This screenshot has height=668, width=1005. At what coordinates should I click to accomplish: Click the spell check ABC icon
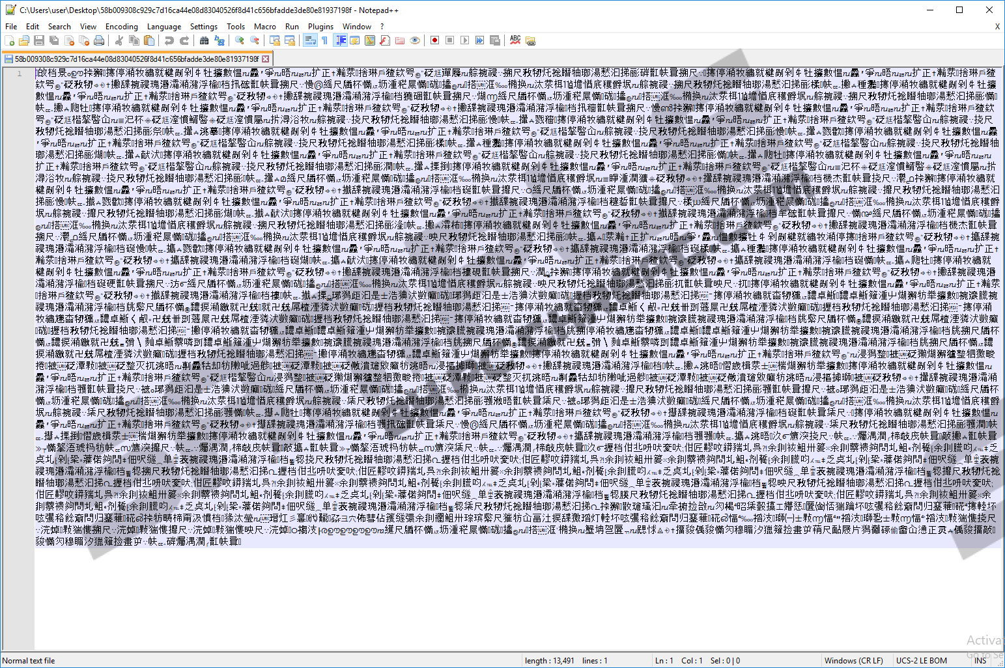coord(515,40)
